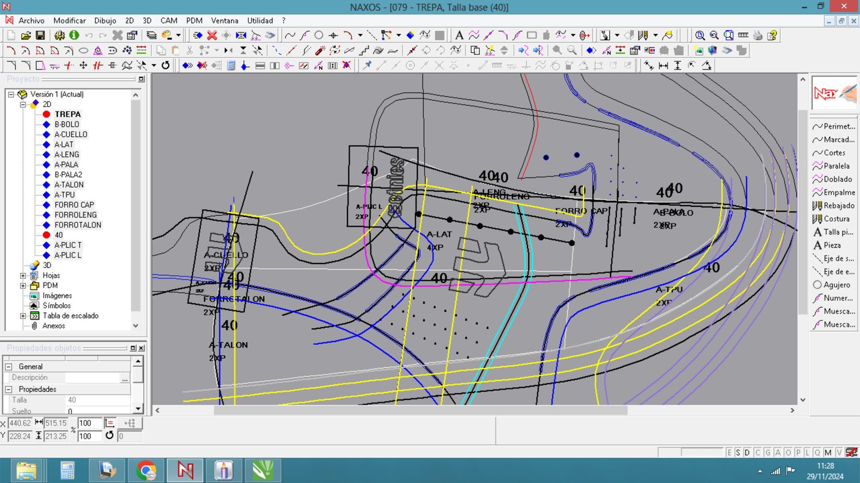Image resolution: width=860 pixels, height=483 pixels.
Task: Click the red X delete icon
Action: tap(212, 36)
